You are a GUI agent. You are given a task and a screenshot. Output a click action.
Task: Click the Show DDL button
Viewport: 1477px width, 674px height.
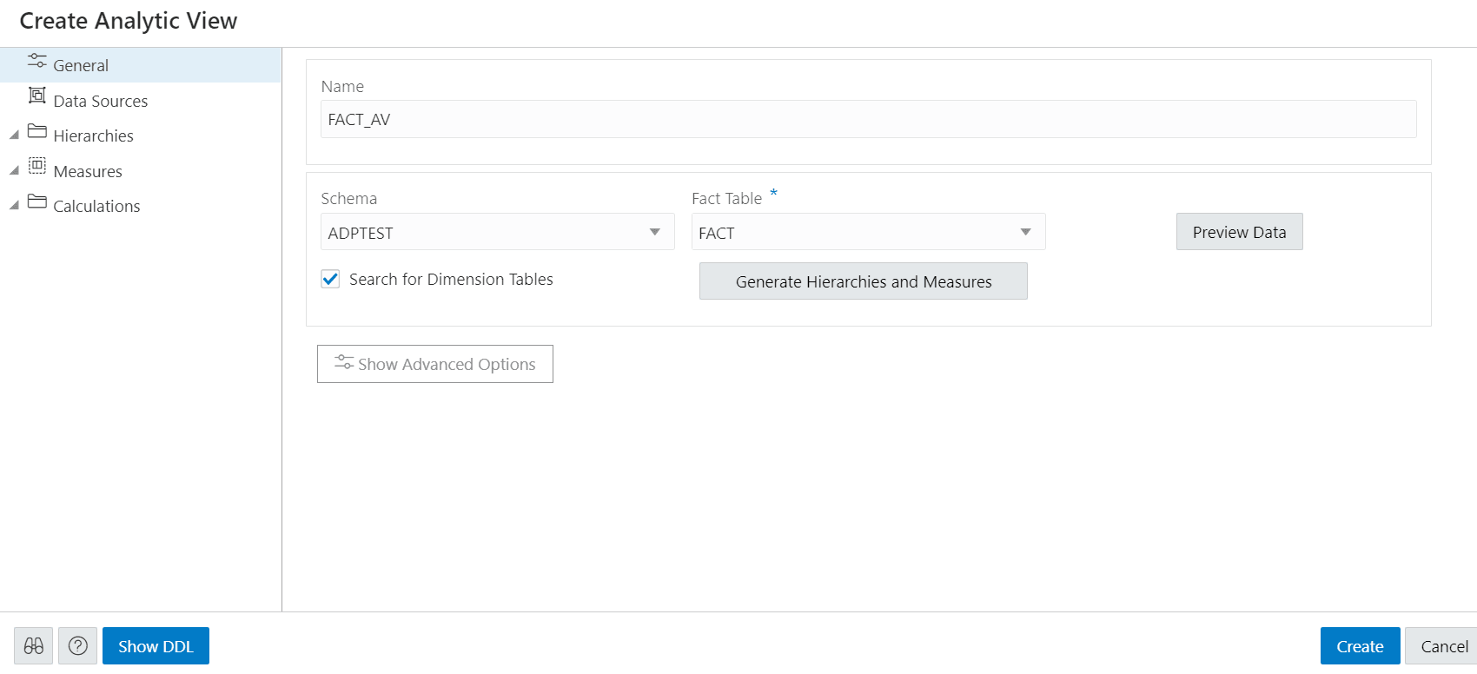[x=156, y=646]
